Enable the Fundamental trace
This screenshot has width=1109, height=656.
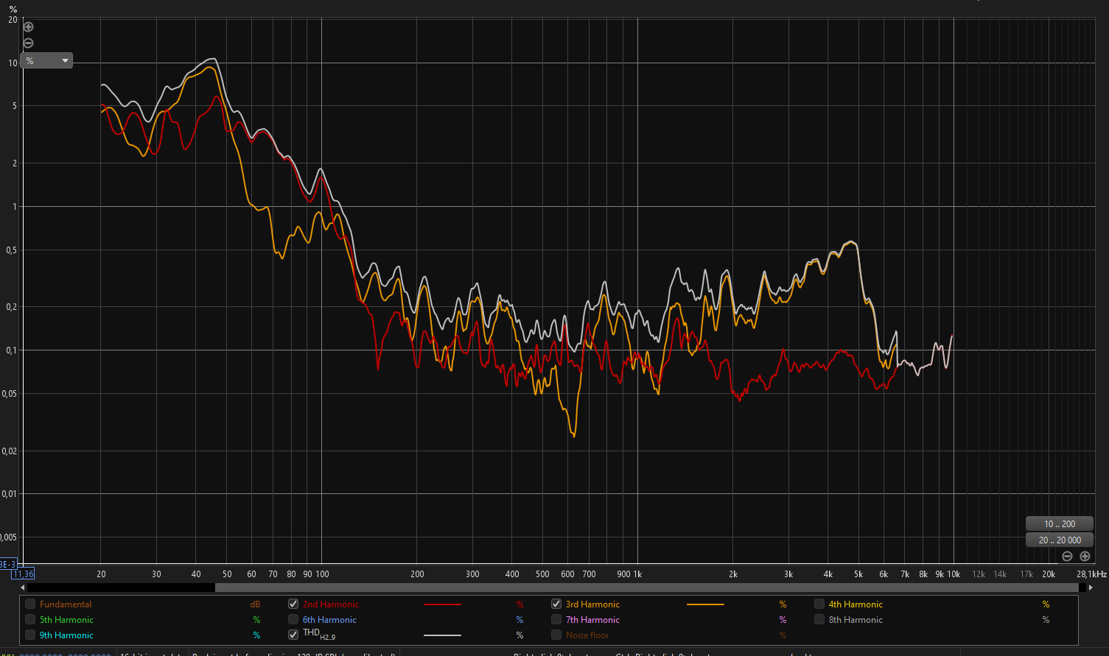[30, 604]
